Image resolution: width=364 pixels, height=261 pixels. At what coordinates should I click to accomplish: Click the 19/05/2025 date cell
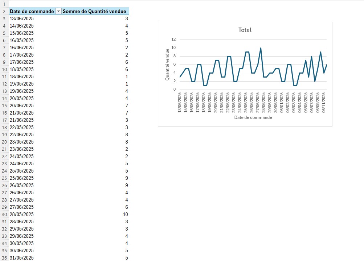(22, 84)
